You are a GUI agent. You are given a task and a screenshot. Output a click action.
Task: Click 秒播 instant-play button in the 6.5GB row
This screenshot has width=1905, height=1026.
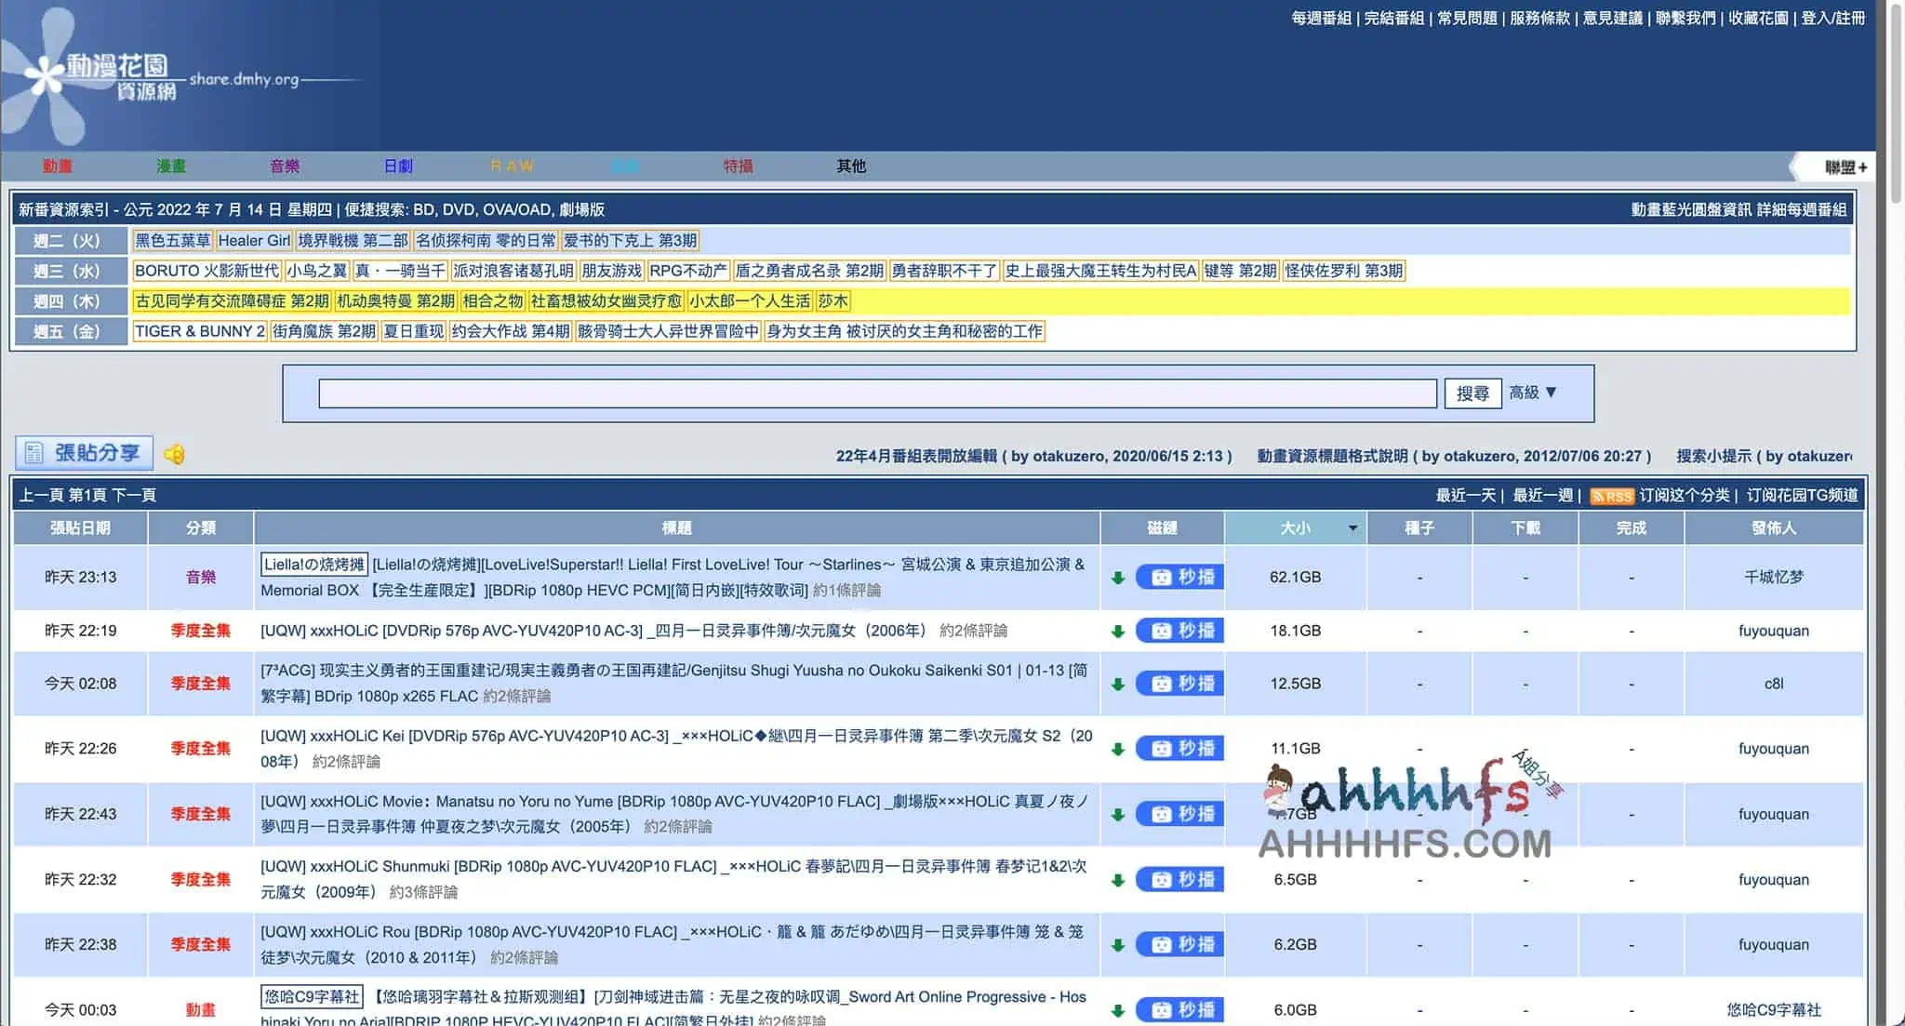(x=1181, y=879)
